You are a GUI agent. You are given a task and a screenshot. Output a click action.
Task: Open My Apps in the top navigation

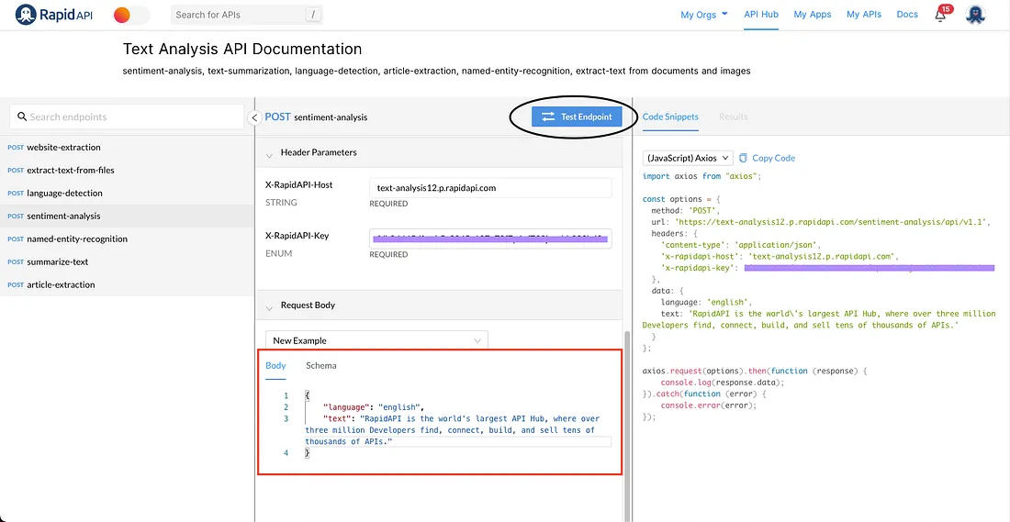(813, 14)
